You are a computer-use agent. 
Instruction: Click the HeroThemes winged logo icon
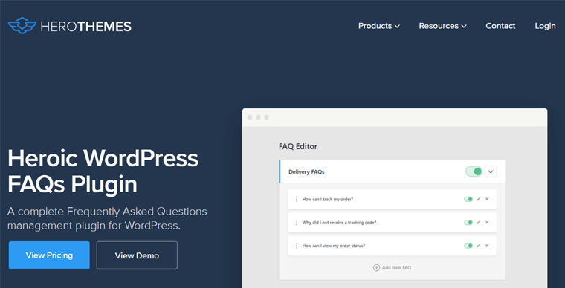coord(22,26)
